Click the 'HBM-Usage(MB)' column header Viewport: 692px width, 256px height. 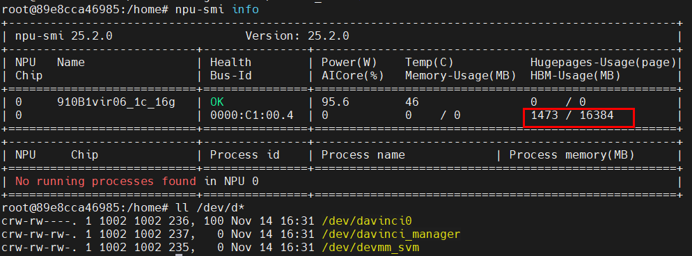(576, 75)
